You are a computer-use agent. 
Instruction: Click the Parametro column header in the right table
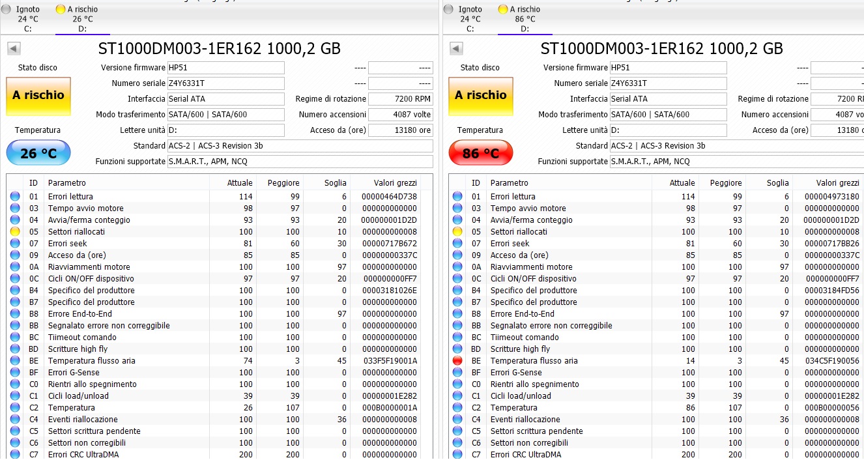[x=509, y=183]
